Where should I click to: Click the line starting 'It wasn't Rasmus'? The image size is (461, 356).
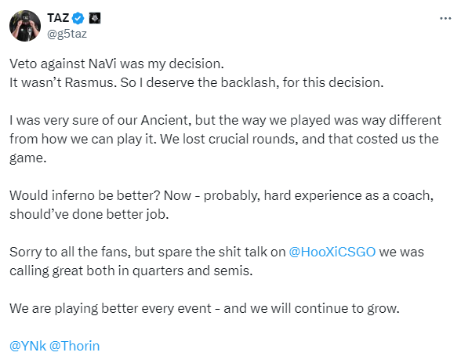point(196,82)
